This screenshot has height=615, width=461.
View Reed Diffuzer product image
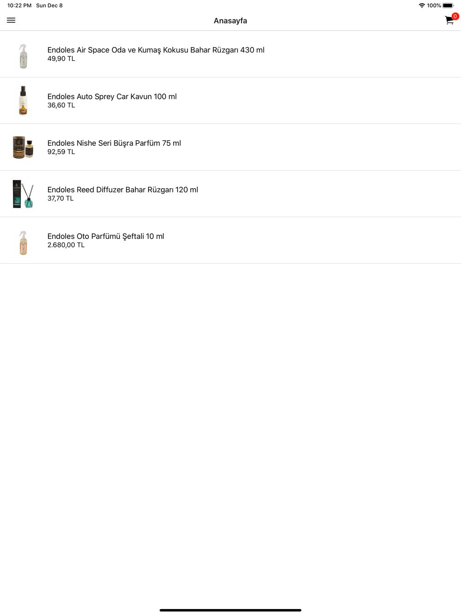pyautogui.click(x=23, y=194)
